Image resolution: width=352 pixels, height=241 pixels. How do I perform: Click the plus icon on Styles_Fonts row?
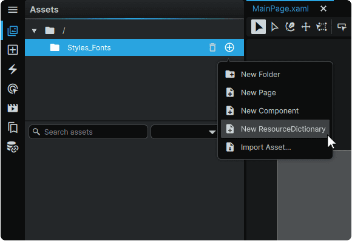[229, 47]
